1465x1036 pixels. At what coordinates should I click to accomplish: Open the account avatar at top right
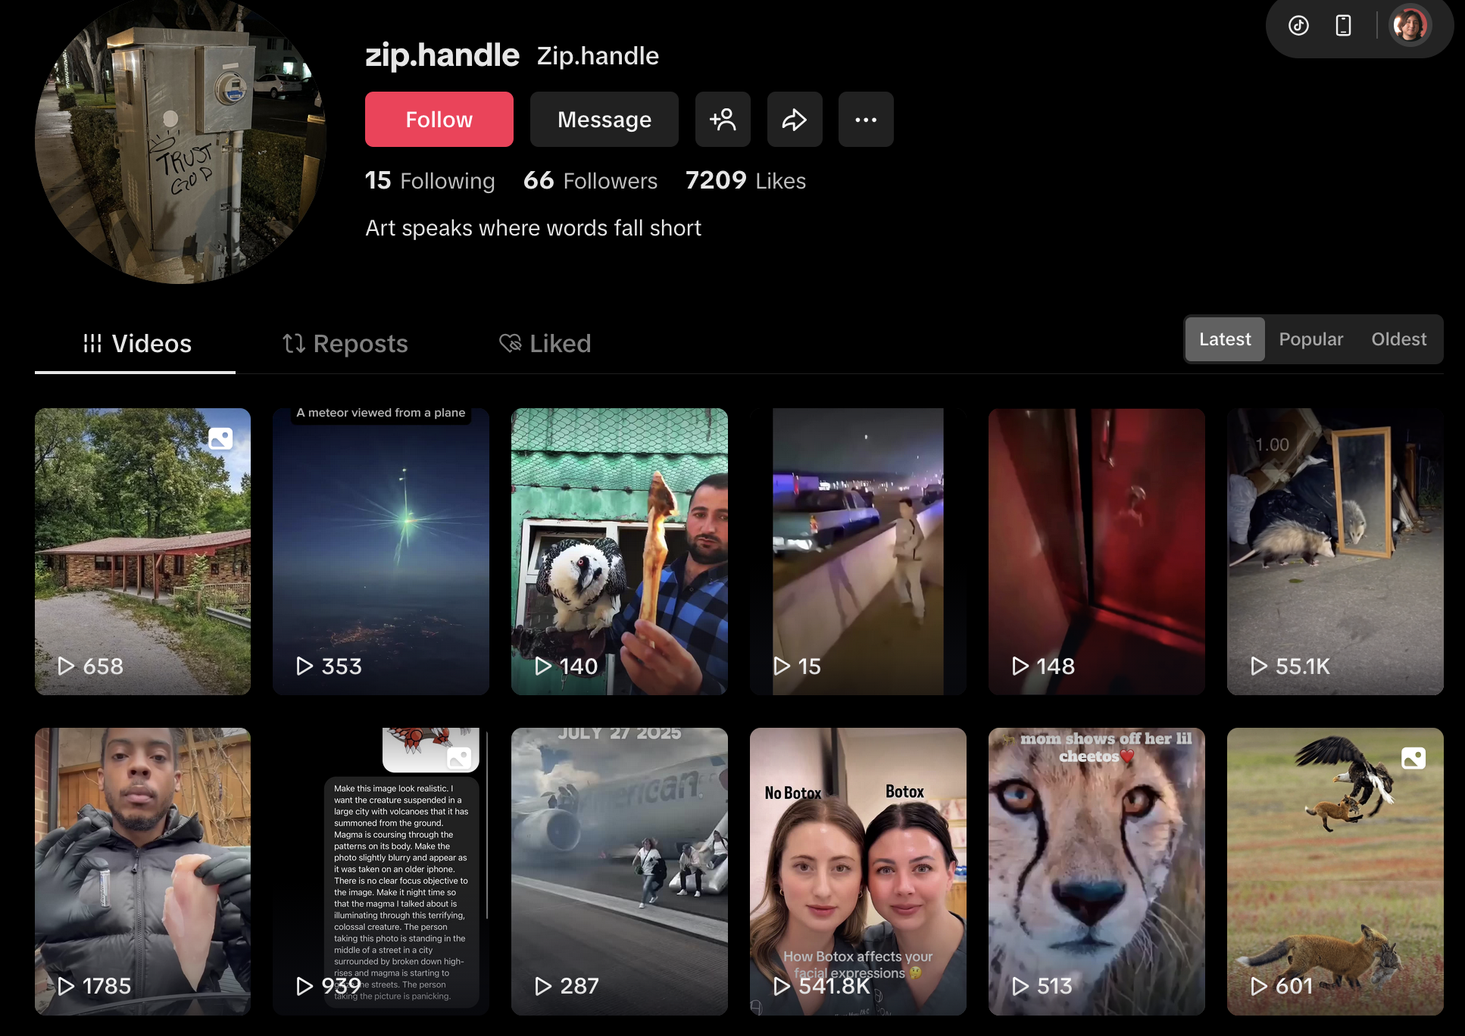[1410, 26]
